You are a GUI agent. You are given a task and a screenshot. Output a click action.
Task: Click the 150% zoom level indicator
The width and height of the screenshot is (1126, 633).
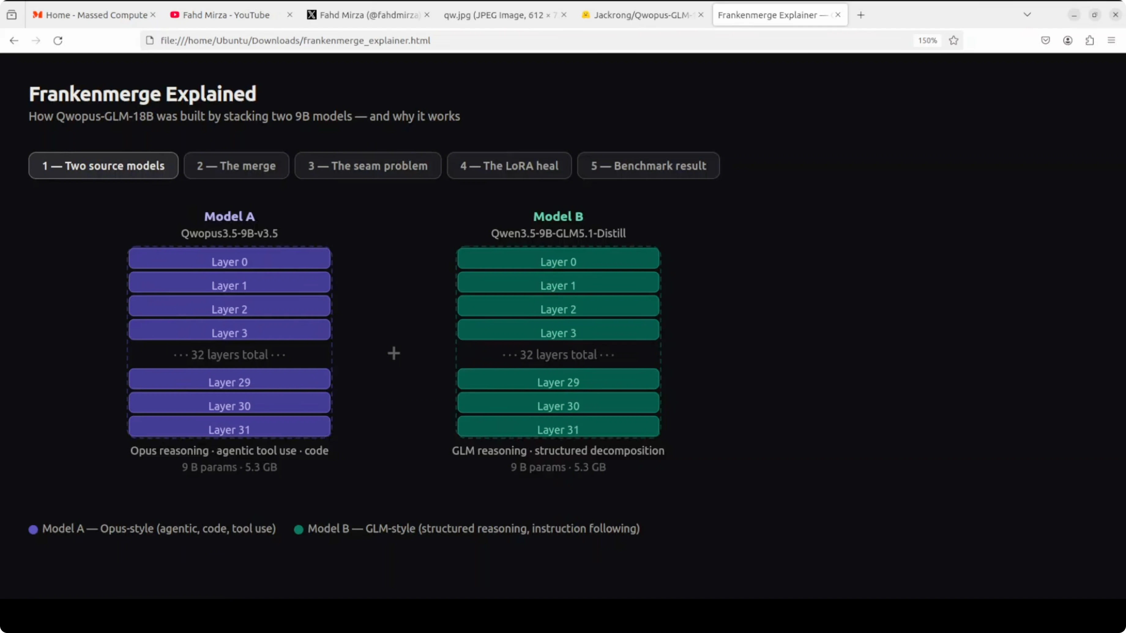[927, 41]
